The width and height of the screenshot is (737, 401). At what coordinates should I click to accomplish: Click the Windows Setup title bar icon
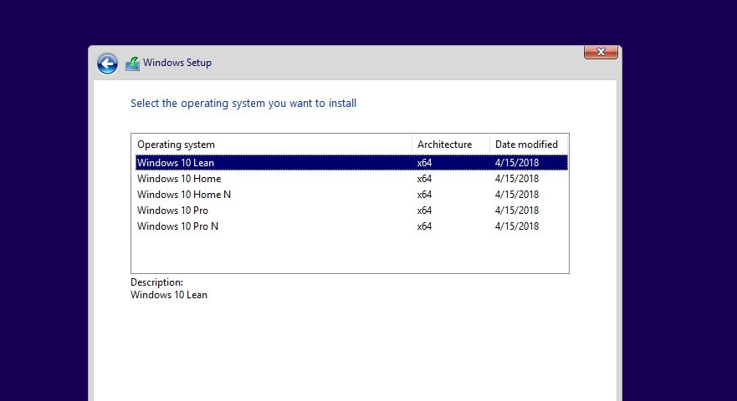[132, 63]
